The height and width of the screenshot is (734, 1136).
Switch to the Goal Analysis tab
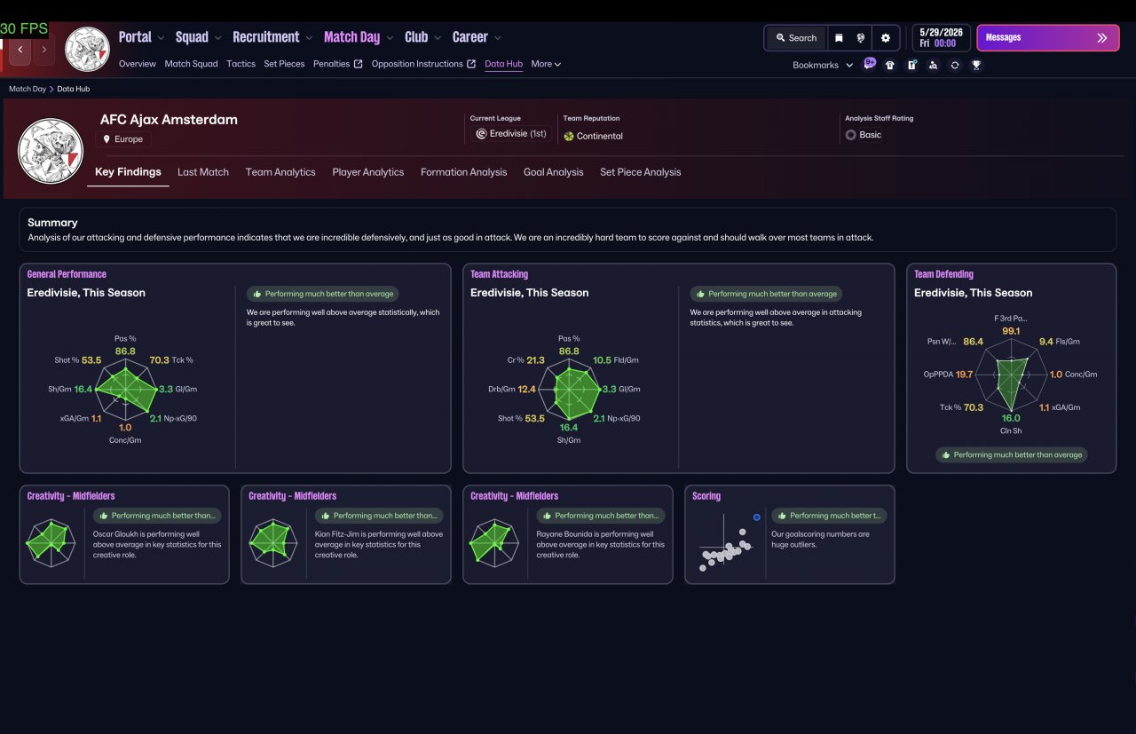pyautogui.click(x=554, y=172)
